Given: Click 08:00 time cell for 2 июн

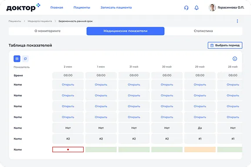Looking at the screenshot, I should point(68,75).
